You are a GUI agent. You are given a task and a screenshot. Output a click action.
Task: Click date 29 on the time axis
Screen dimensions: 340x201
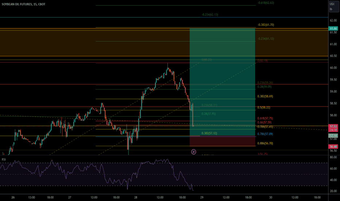(x=202, y=197)
